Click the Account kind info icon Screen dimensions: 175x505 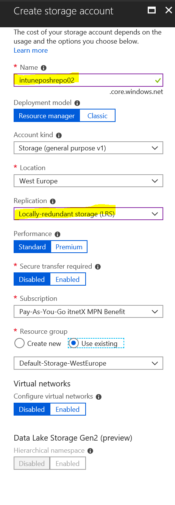click(x=59, y=135)
